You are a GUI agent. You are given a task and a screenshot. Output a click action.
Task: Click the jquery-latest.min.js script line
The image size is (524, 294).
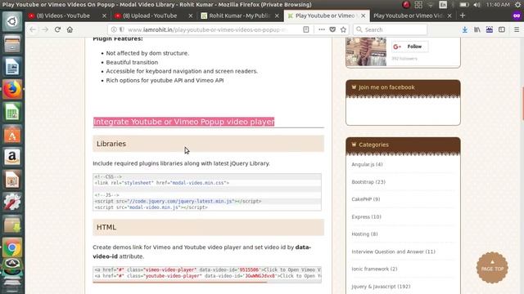(x=178, y=202)
